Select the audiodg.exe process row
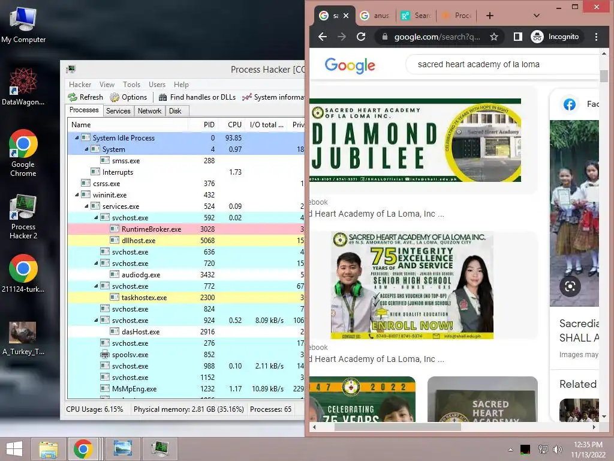The image size is (614, 461). 186,275
